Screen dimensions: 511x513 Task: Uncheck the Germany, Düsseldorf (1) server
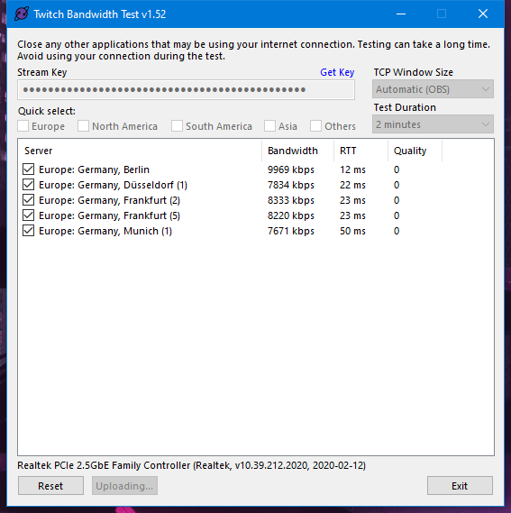29,185
